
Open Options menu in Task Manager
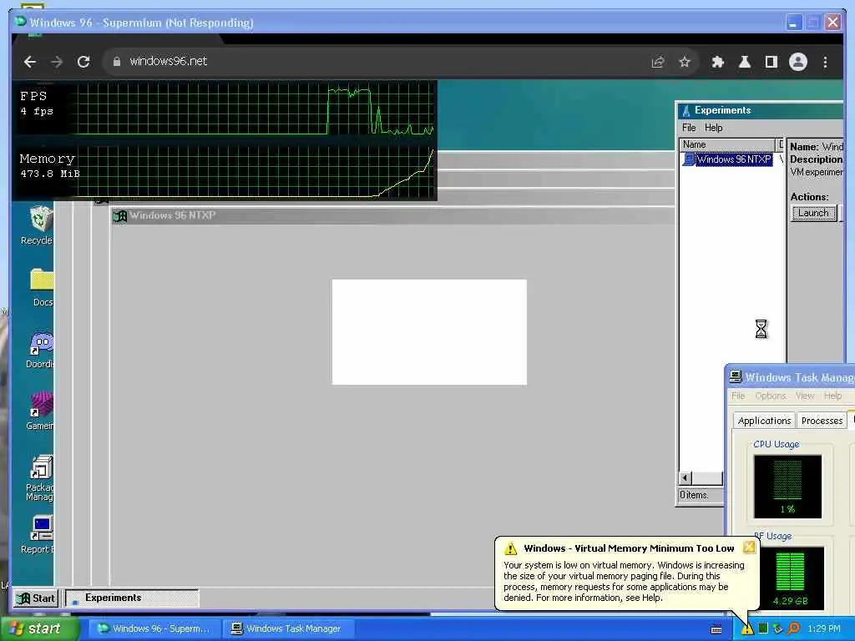click(x=770, y=396)
